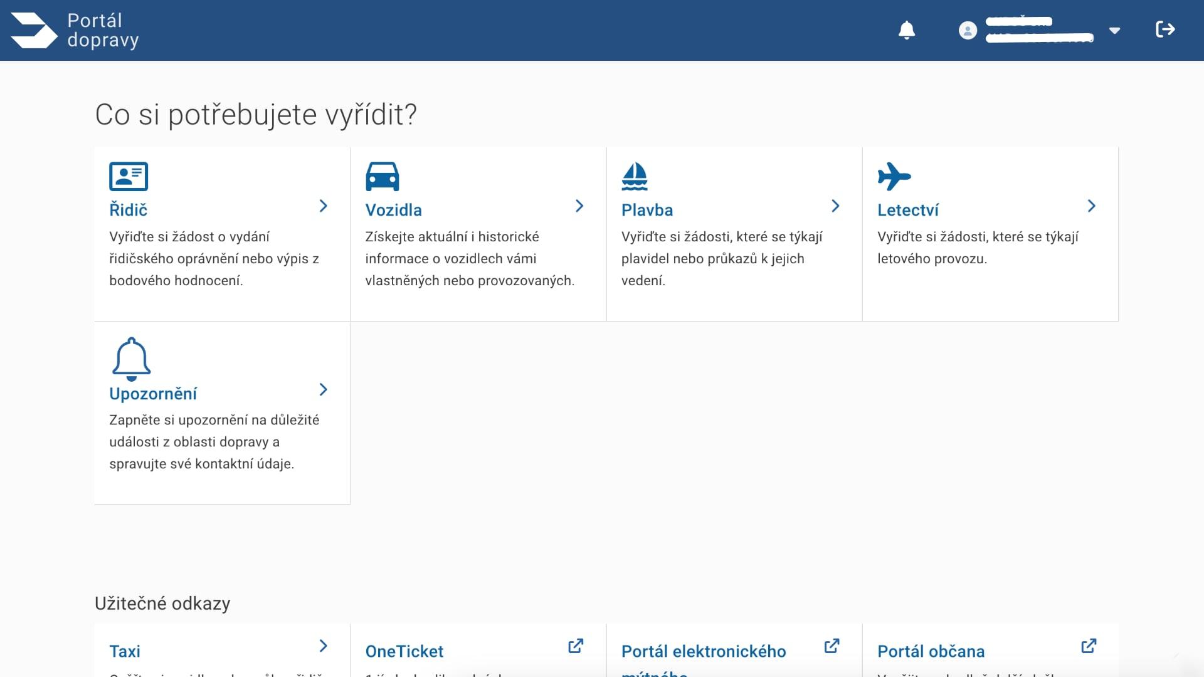The width and height of the screenshot is (1204, 677).
Task: Open Portál elektronického mýtného link
Action: pyautogui.click(x=704, y=659)
